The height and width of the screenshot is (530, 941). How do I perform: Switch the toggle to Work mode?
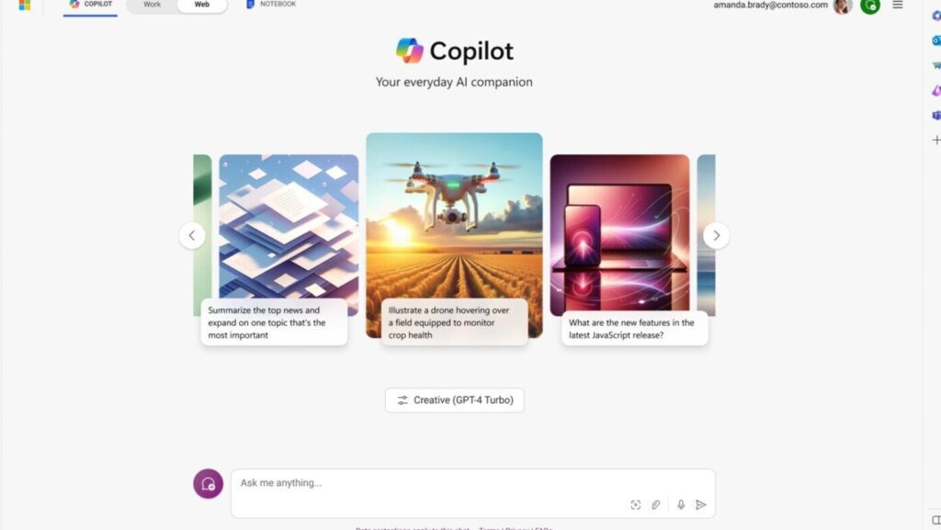[x=152, y=5]
